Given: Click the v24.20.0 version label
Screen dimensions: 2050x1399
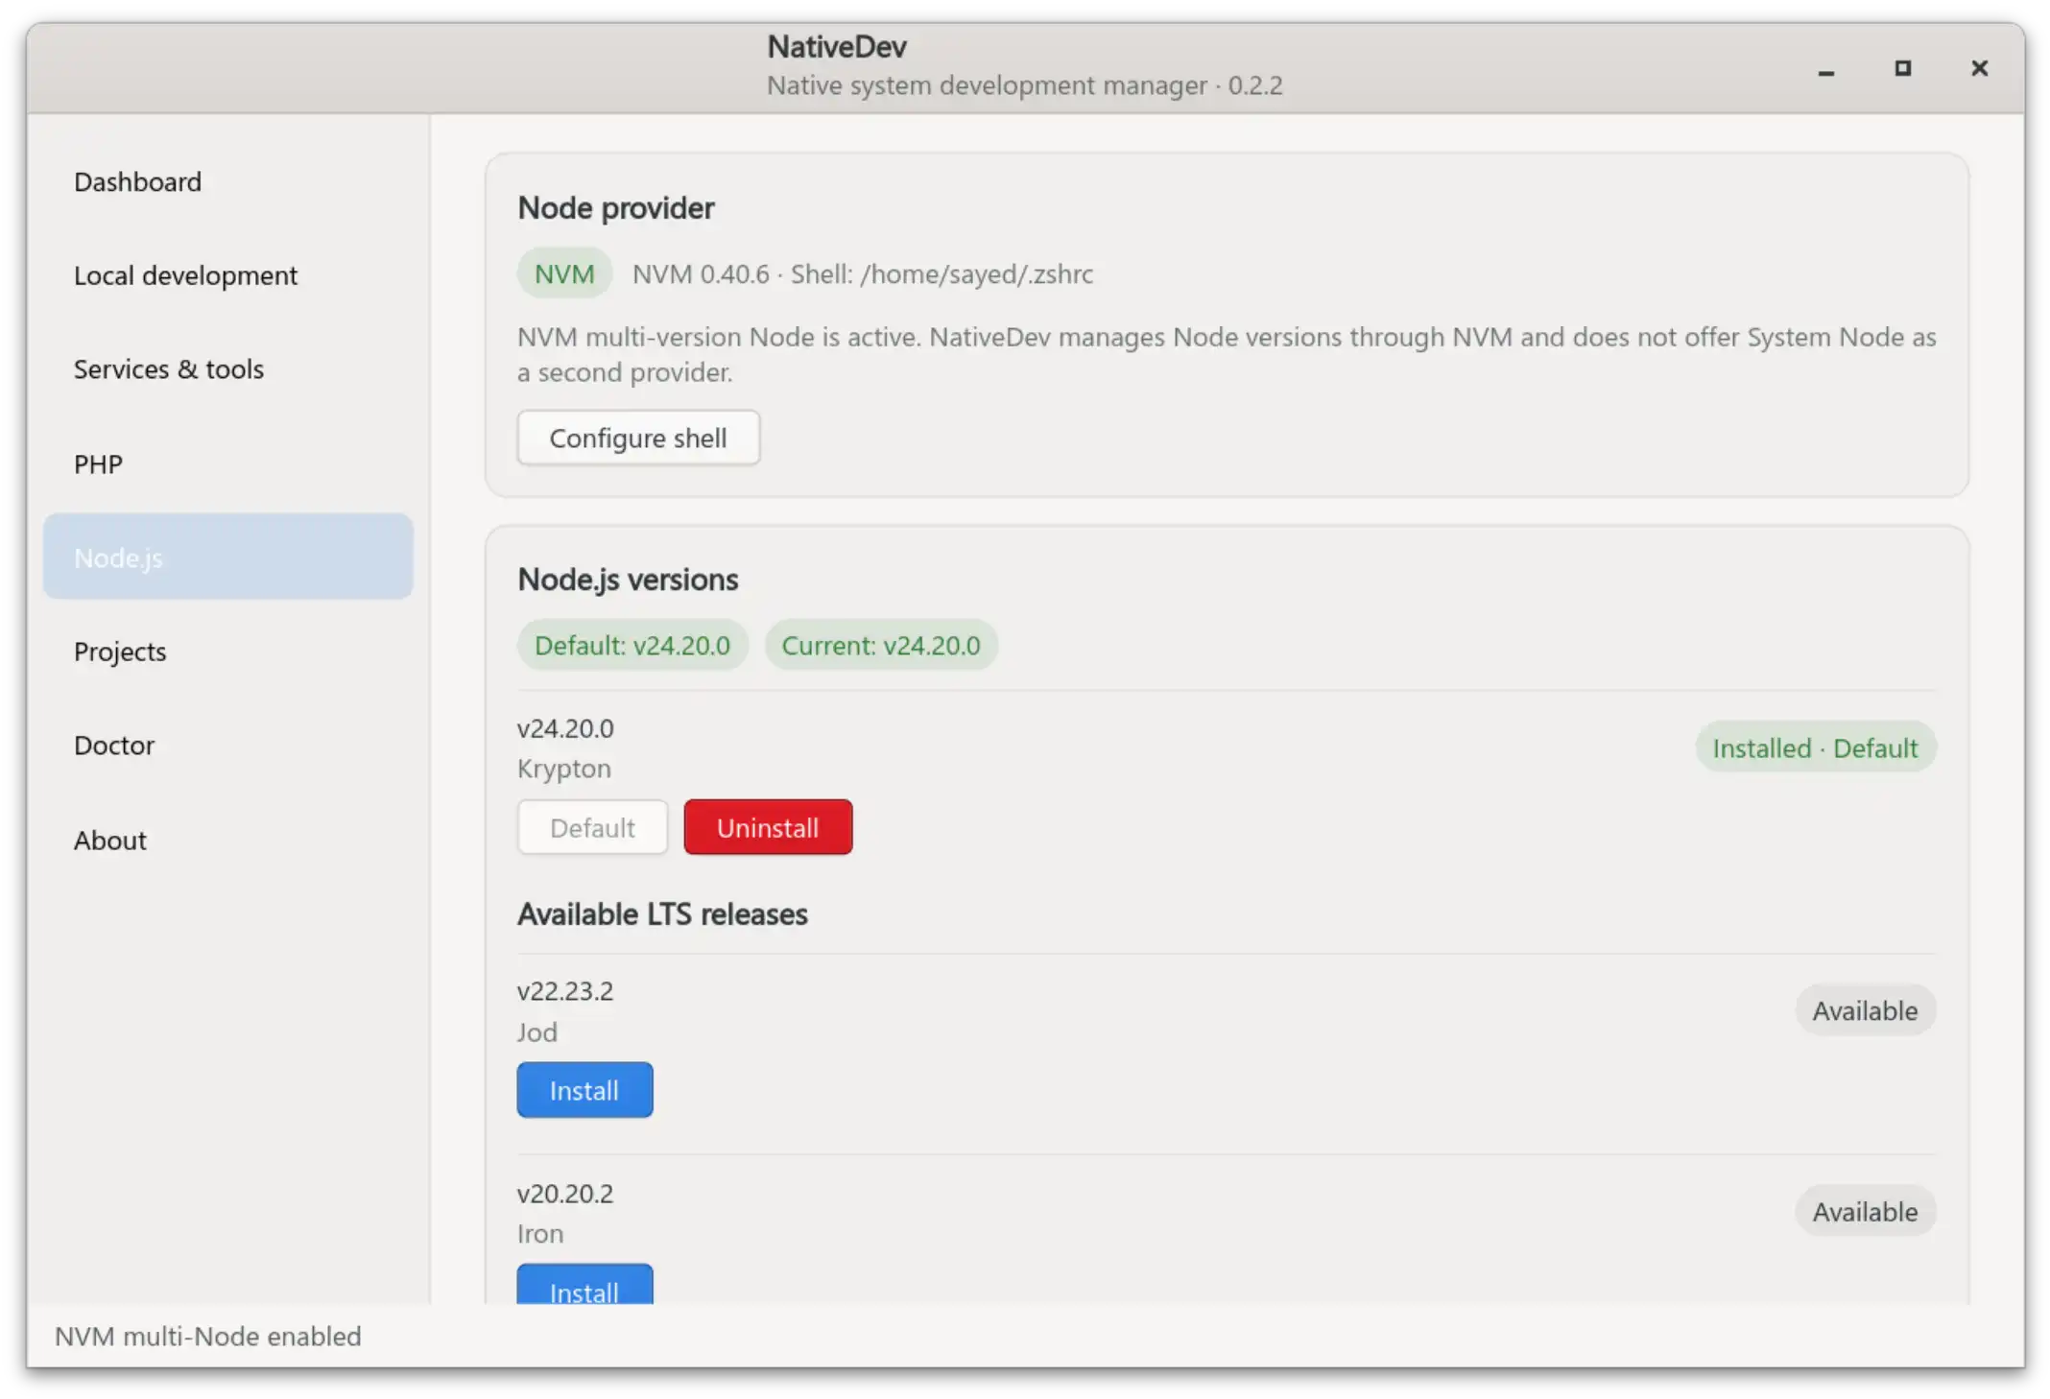Looking at the screenshot, I should 565,728.
